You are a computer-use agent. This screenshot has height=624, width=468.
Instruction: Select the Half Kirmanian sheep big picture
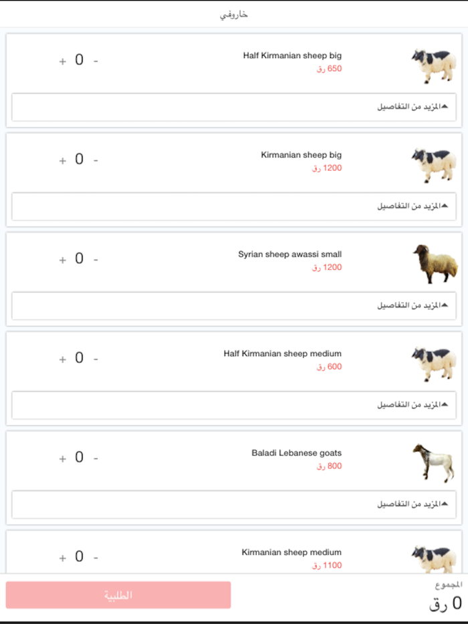pyautogui.click(x=434, y=65)
